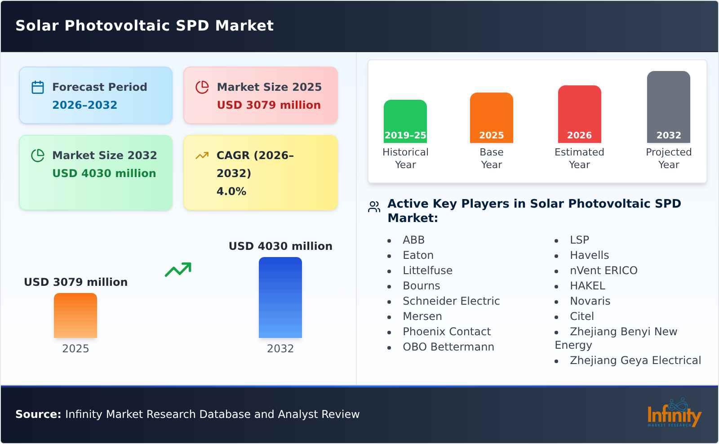
Task: Click the calendar icon beside Forecast Period
Action: click(38, 87)
